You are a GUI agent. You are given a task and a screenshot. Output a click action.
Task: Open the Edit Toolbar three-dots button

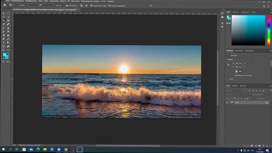tap(8, 50)
